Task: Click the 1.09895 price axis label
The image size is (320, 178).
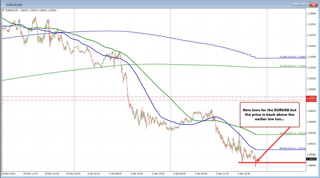Action: (311, 89)
